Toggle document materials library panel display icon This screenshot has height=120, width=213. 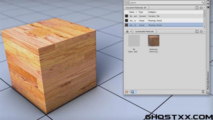197,8
